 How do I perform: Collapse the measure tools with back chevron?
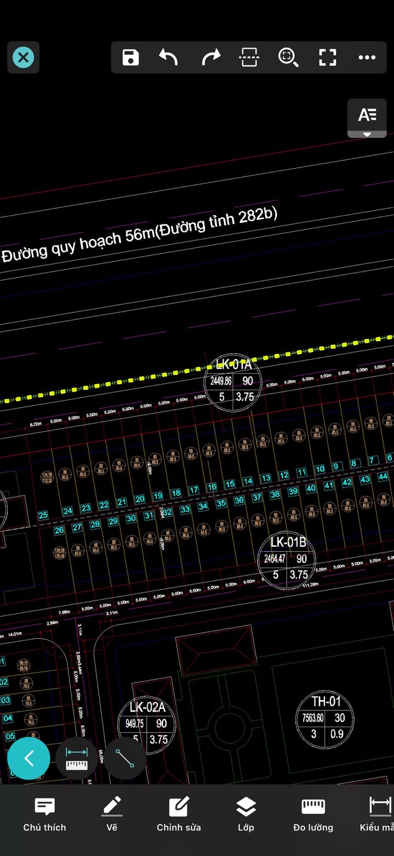click(29, 758)
